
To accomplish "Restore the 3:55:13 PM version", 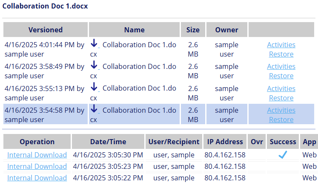I will click(281, 98).
